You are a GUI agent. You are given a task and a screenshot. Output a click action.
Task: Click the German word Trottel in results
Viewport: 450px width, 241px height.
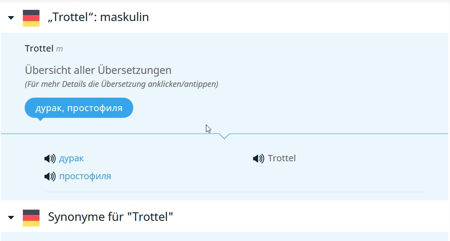click(x=282, y=158)
